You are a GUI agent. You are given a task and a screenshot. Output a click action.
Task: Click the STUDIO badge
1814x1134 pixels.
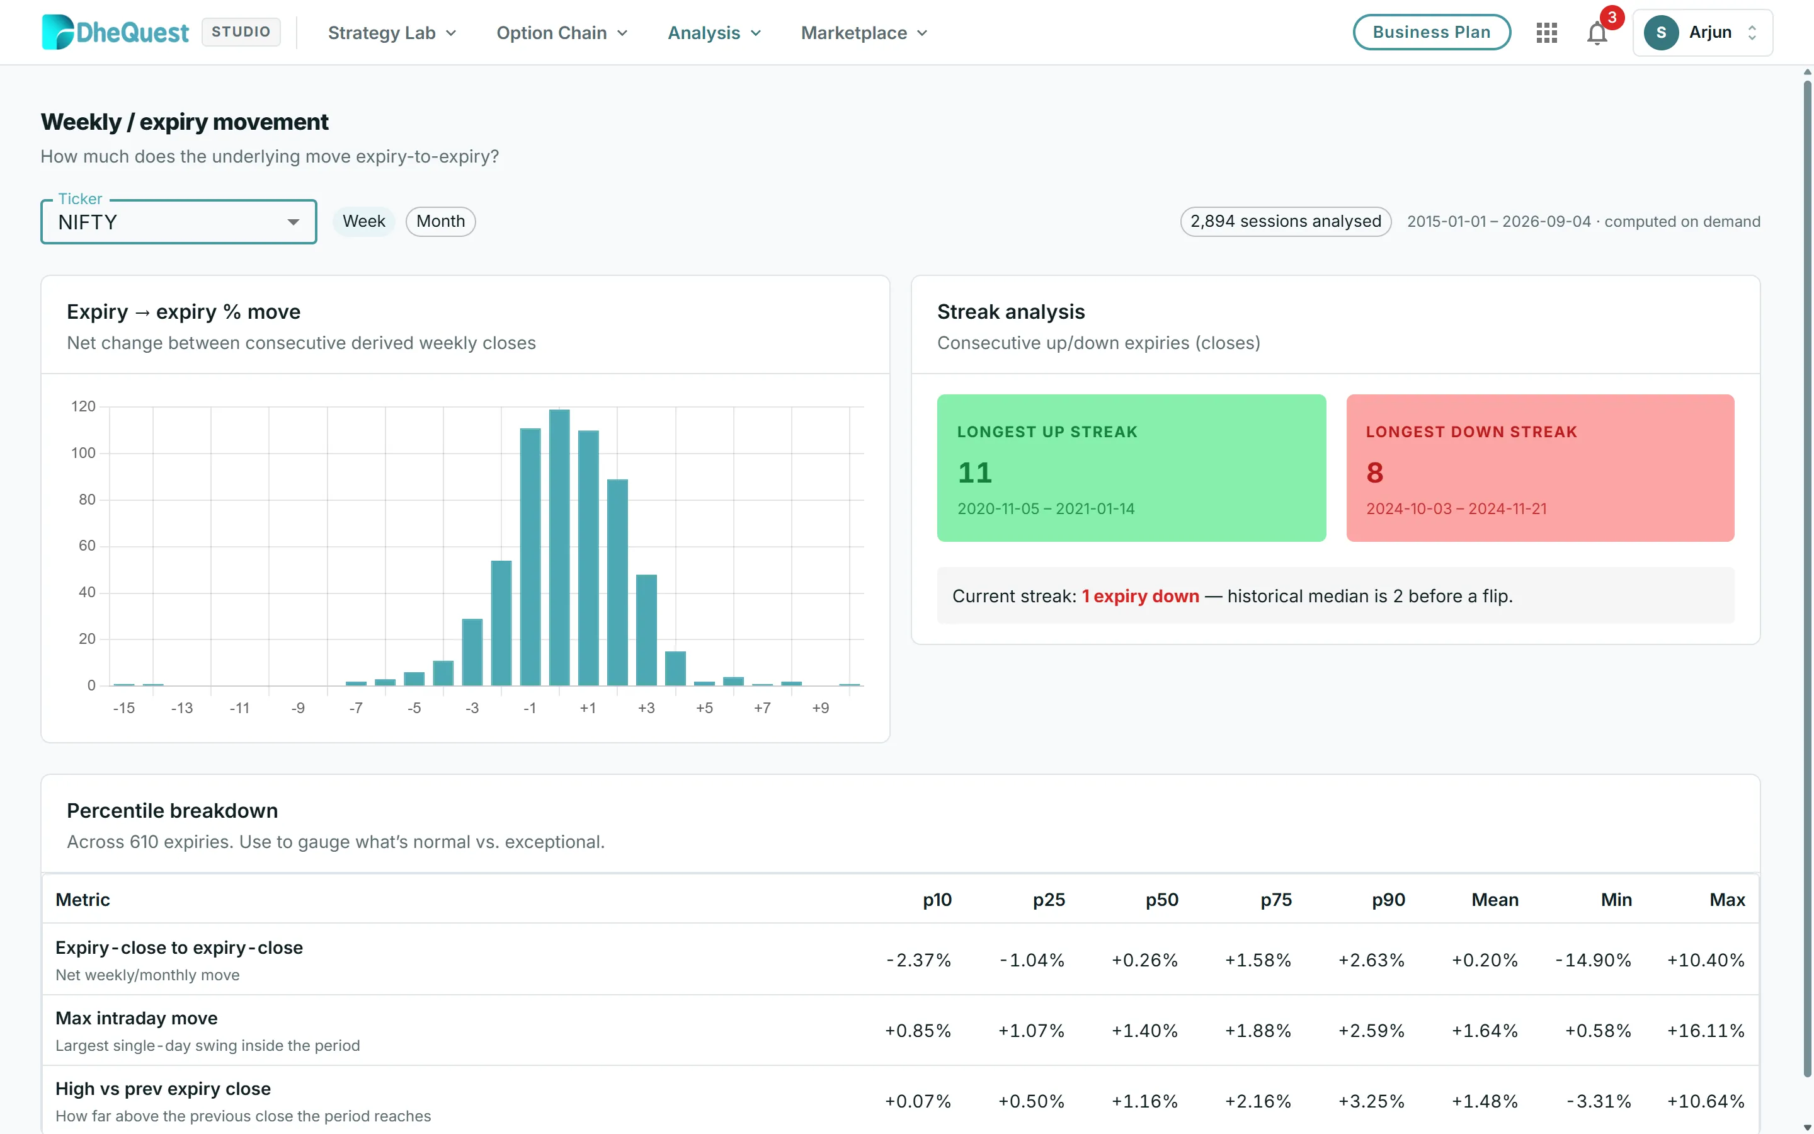tap(241, 31)
